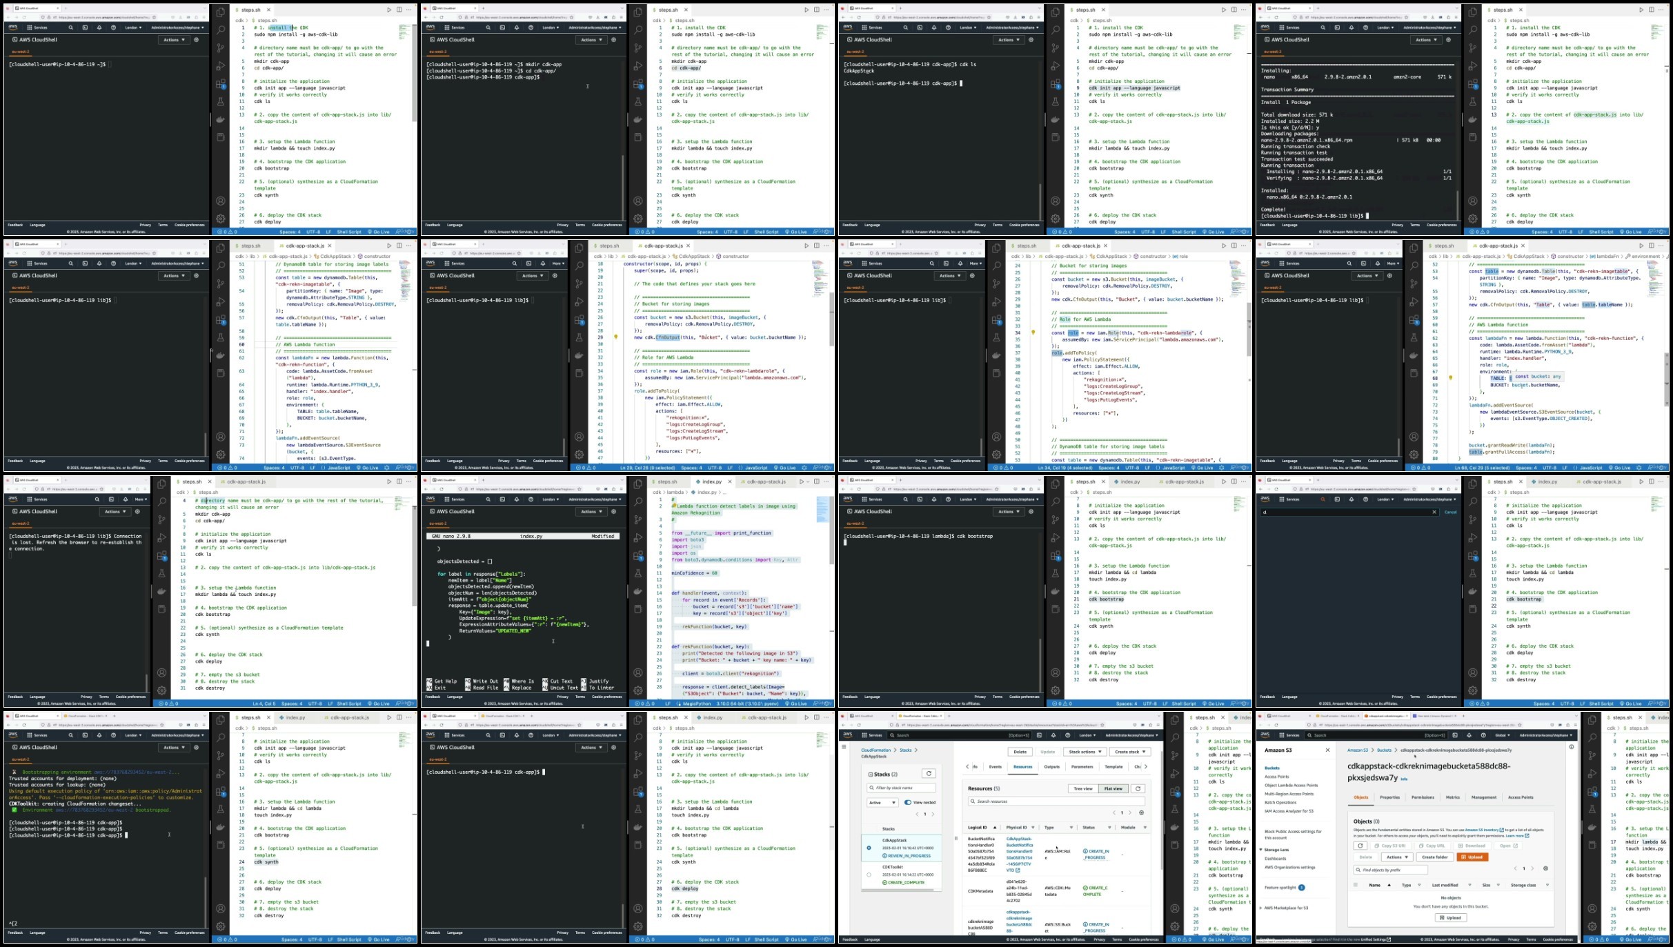The height and width of the screenshot is (947, 1673).
Task: Click the Create folder button
Action: (x=1435, y=857)
